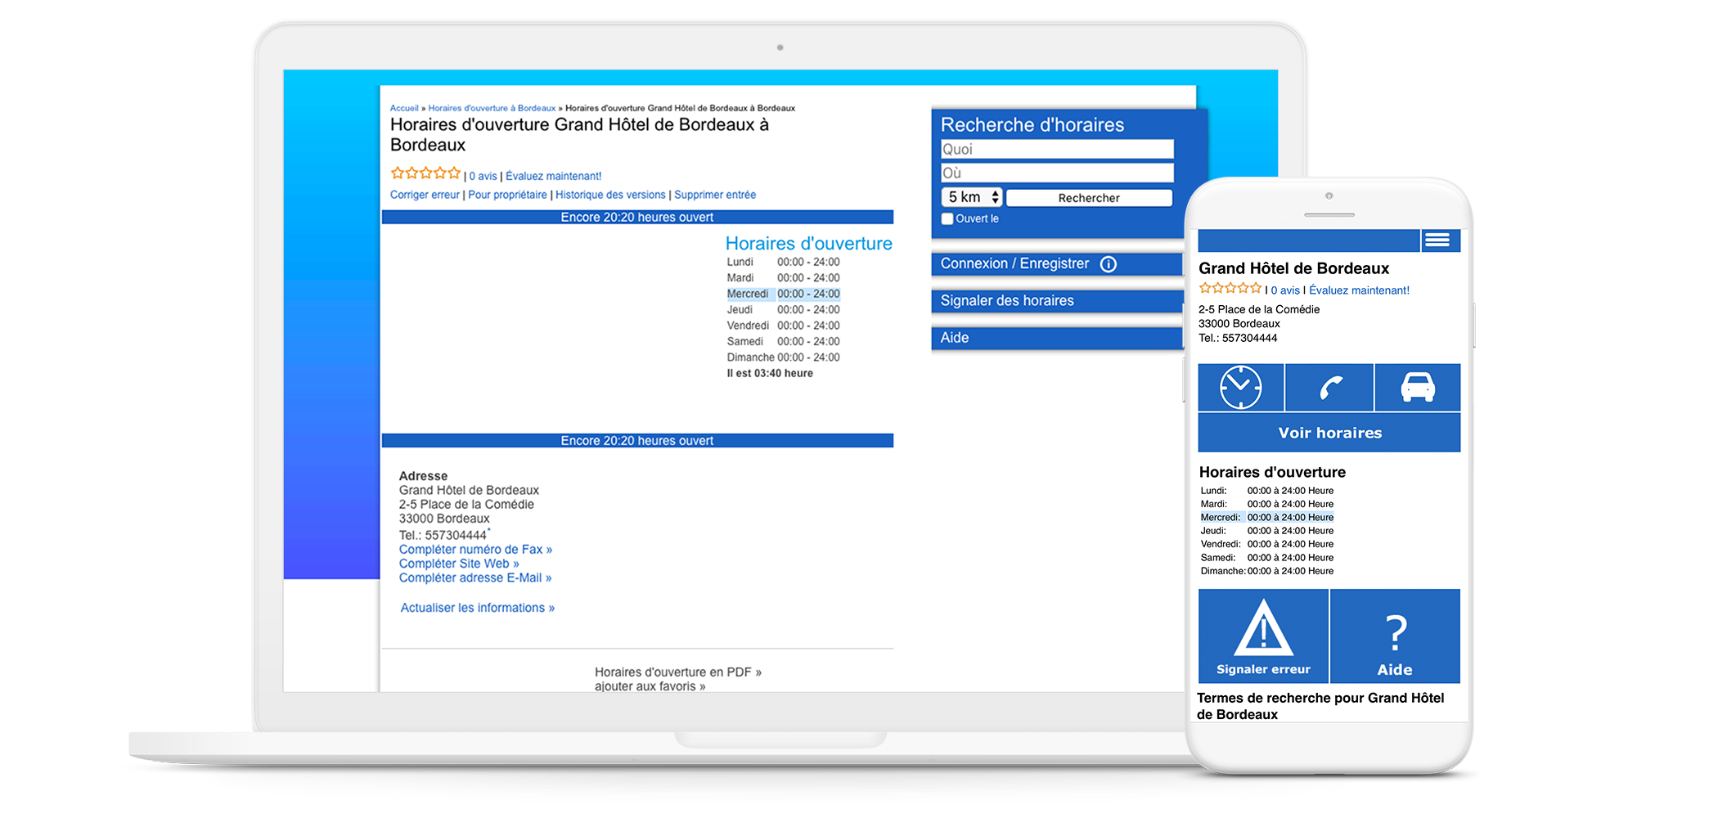The image size is (1718, 818).
Task: Click the Rechercher button
Action: pyautogui.click(x=1088, y=198)
